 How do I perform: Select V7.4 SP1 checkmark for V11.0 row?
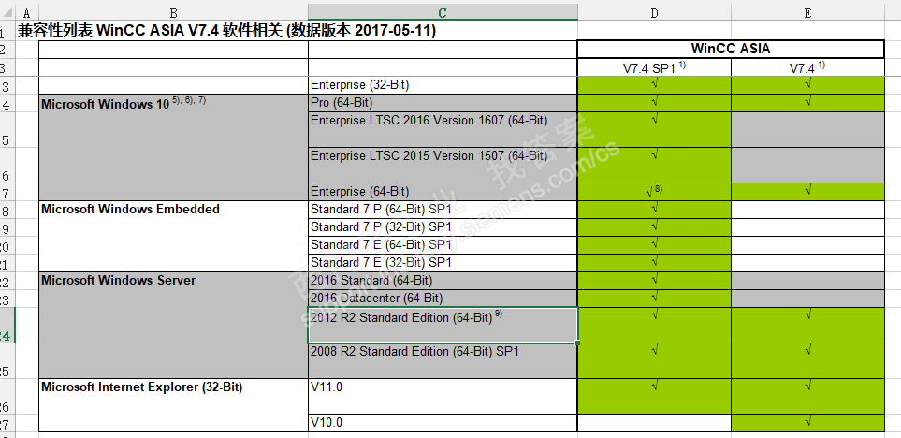click(x=654, y=396)
